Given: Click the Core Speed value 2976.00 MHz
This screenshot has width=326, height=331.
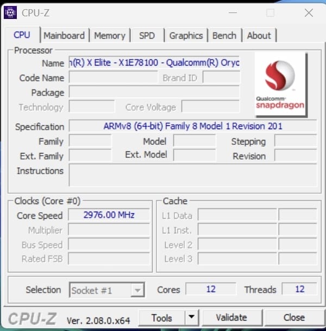Looking at the screenshot, I should pos(109,215).
